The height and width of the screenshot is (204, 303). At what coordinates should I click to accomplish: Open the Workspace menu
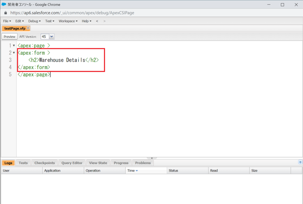pos(68,21)
